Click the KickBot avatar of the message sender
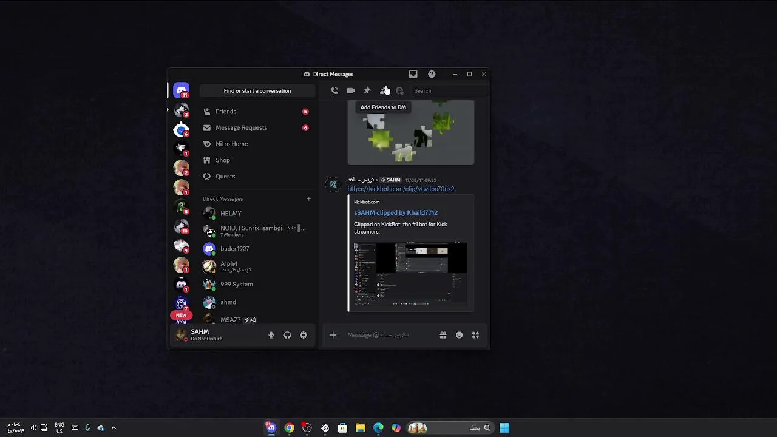Image resolution: width=777 pixels, height=437 pixels. pos(333,185)
